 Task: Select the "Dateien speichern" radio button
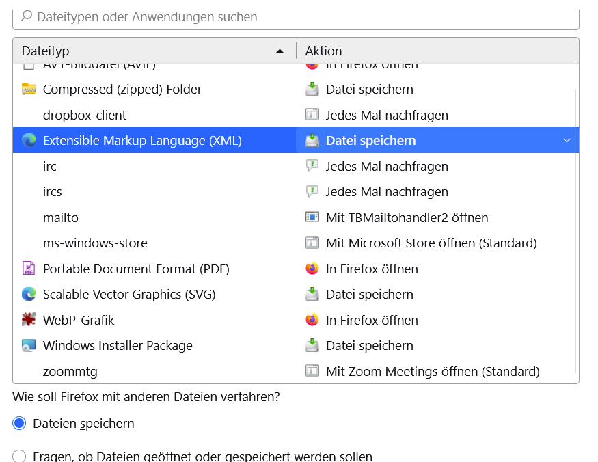[x=20, y=424]
